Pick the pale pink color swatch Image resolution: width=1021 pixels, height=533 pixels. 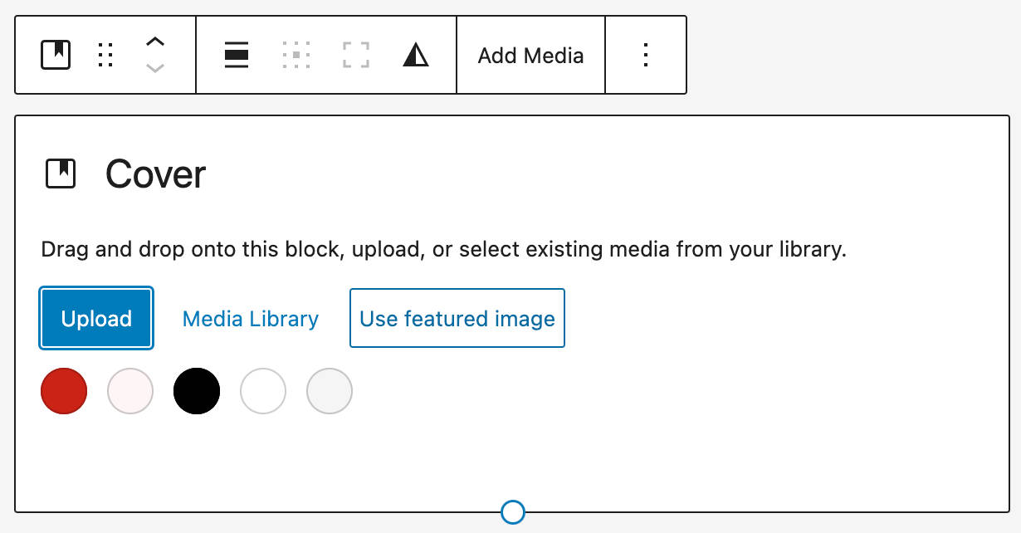click(129, 390)
